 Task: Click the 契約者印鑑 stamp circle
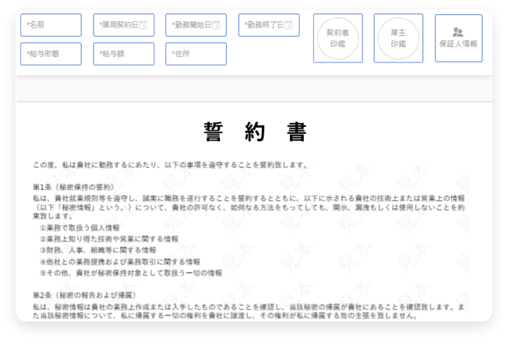click(338, 38)
